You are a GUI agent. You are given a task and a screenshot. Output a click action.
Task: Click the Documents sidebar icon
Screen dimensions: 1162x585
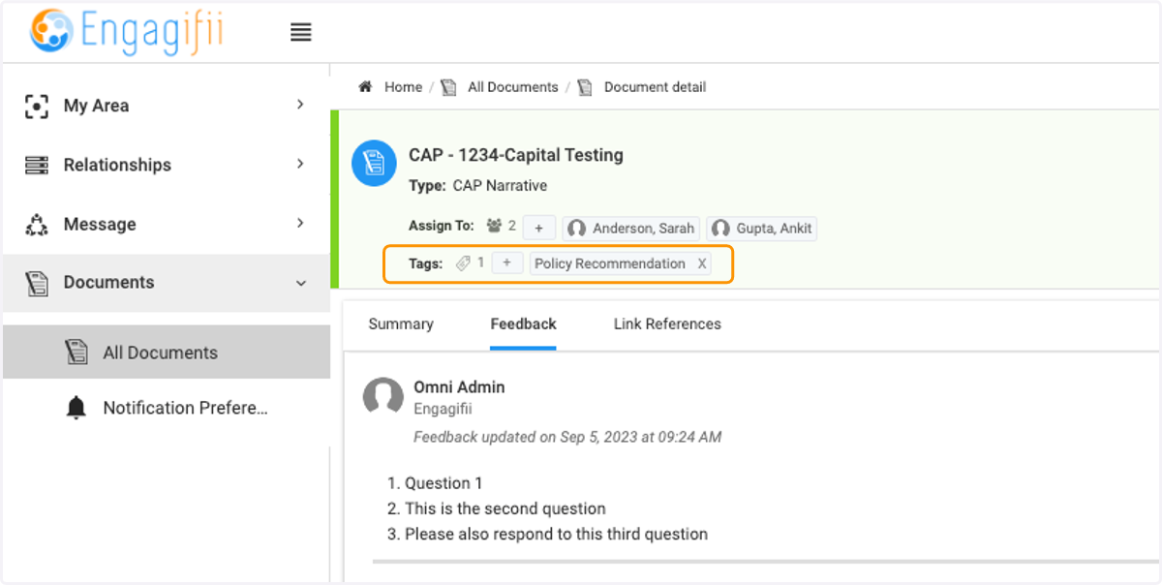[36, 283]
